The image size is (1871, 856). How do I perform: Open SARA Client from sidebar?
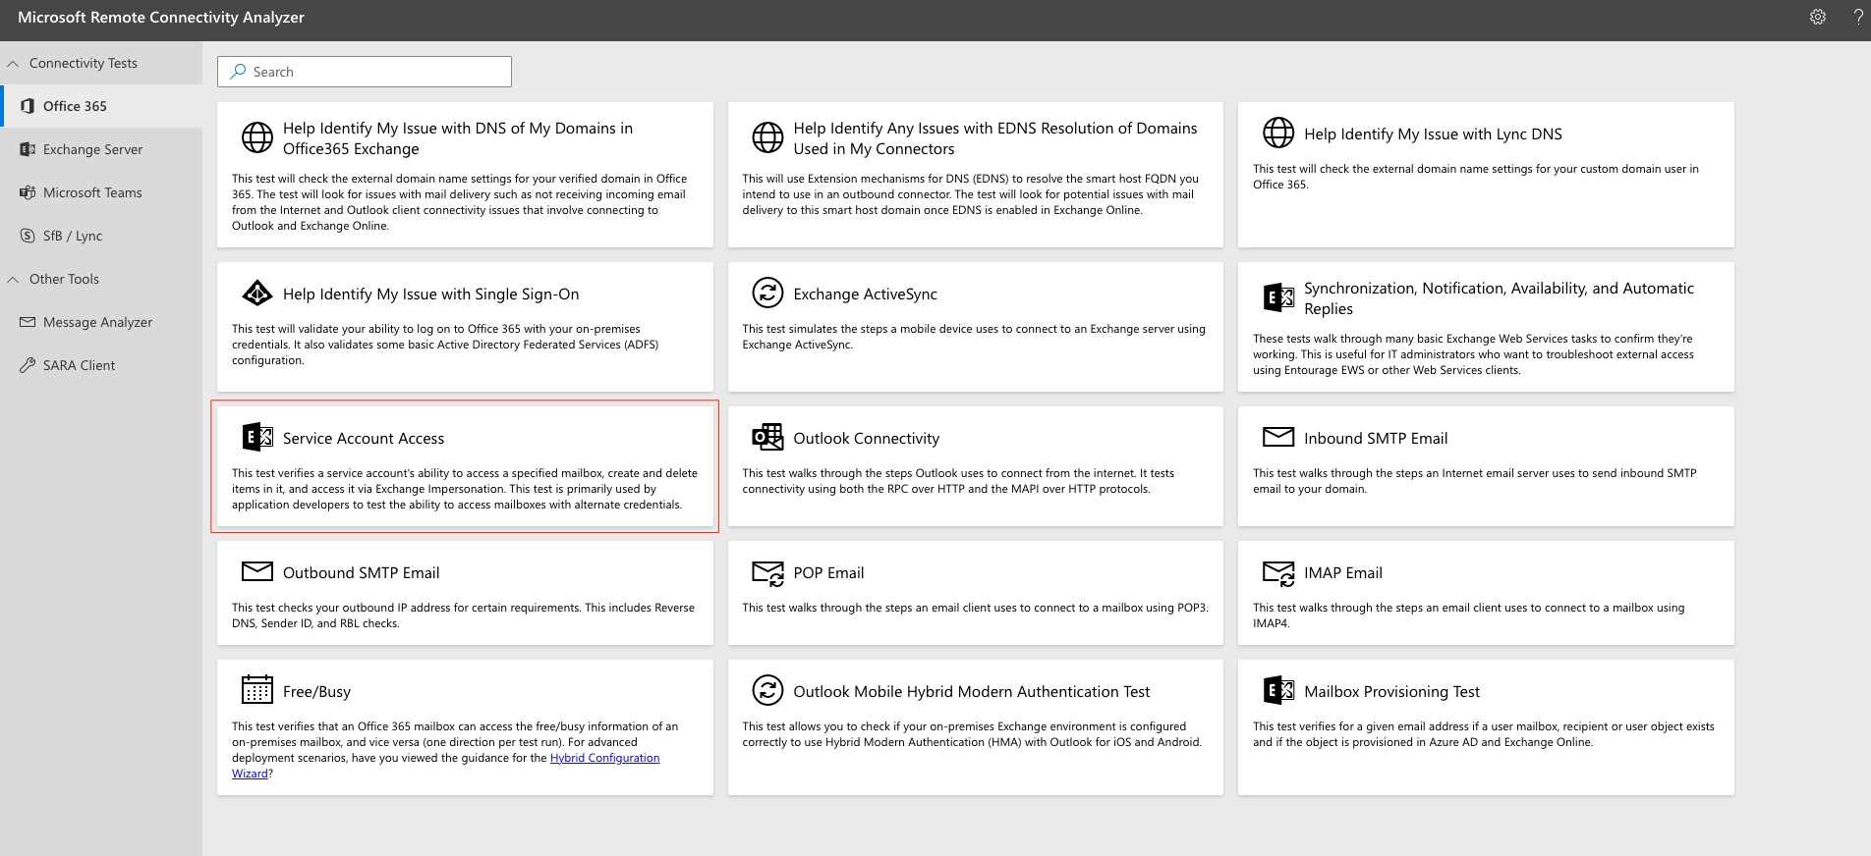79,365
